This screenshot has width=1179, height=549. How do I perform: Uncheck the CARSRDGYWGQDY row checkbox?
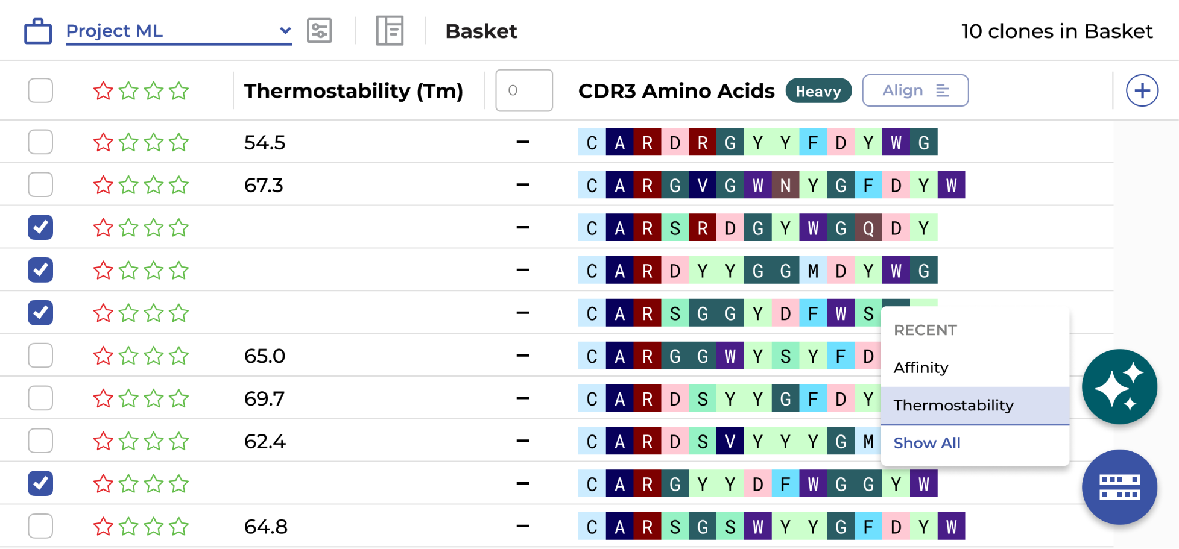point(40,228)
